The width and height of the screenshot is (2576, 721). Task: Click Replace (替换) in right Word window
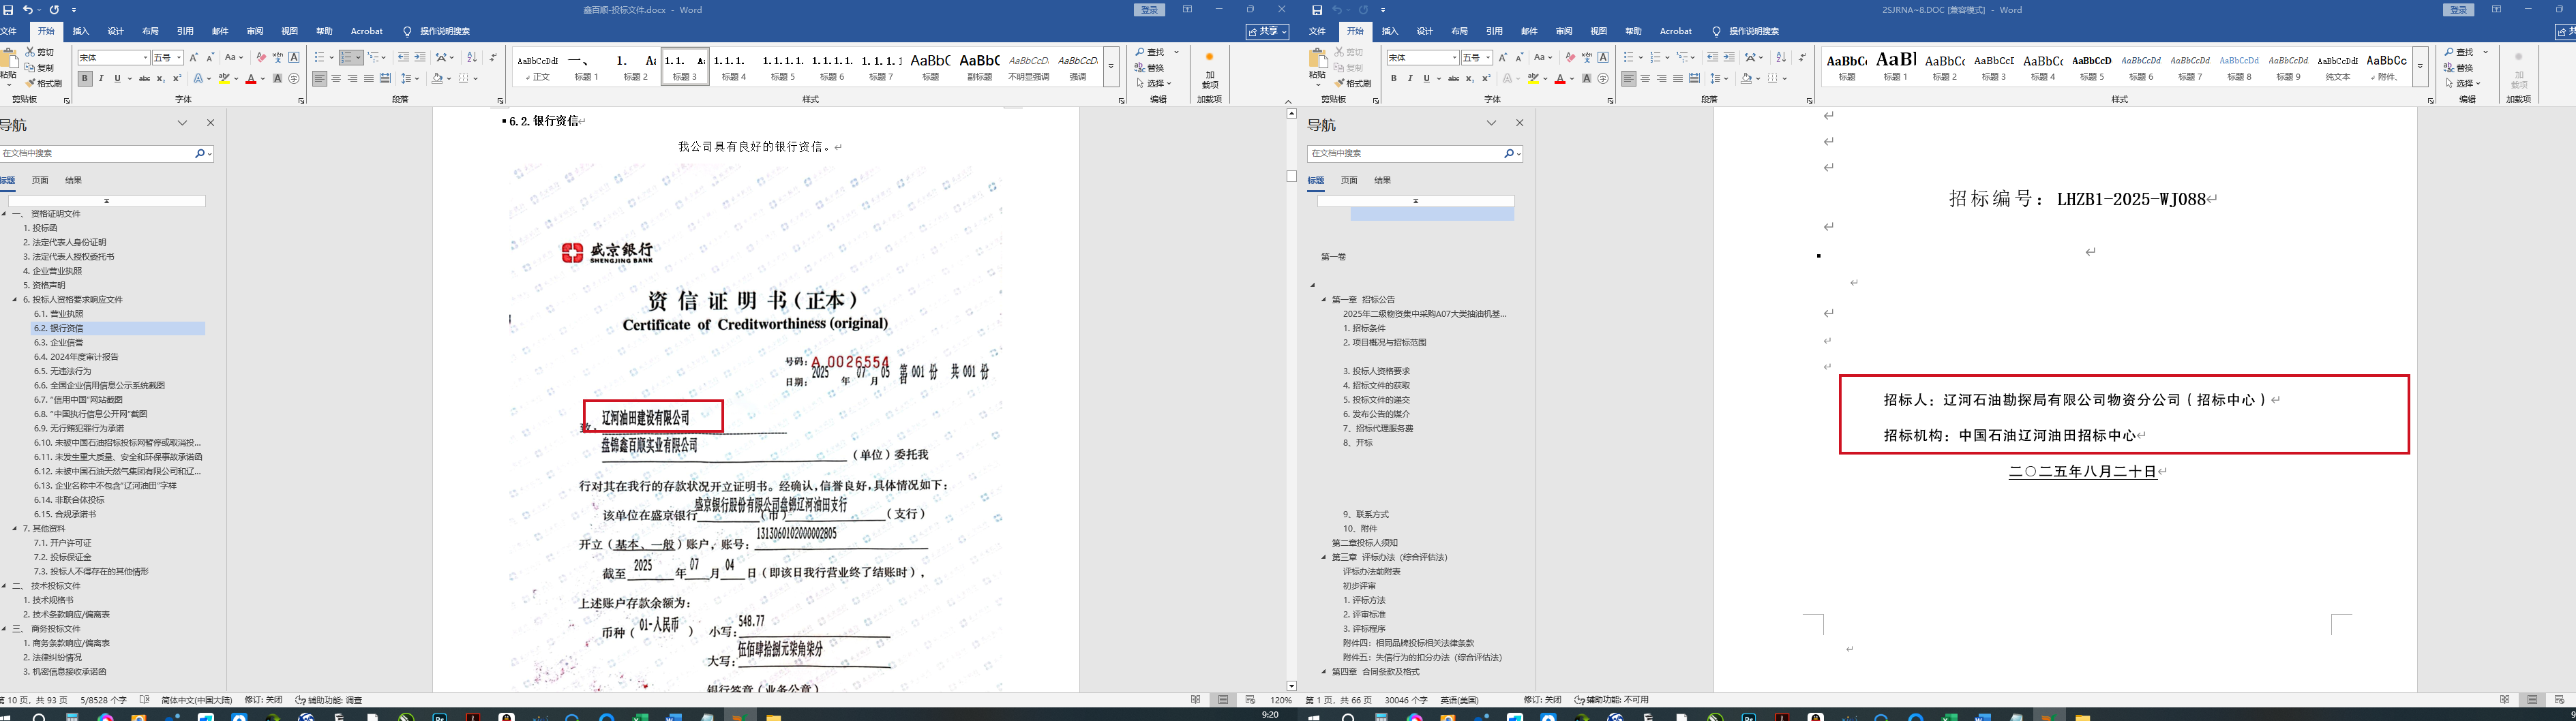[2459, 68]
